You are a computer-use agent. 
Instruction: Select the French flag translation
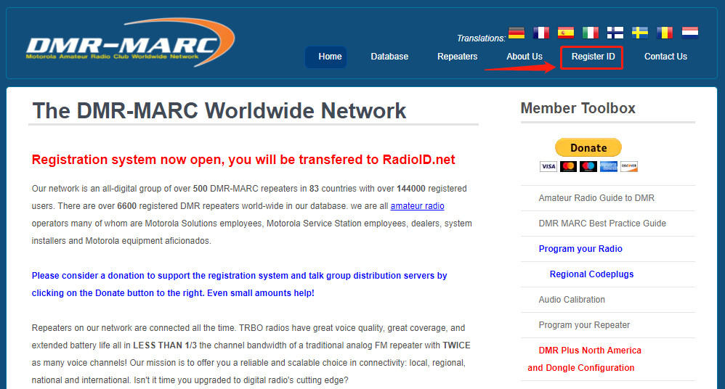[x=541, y=33]
